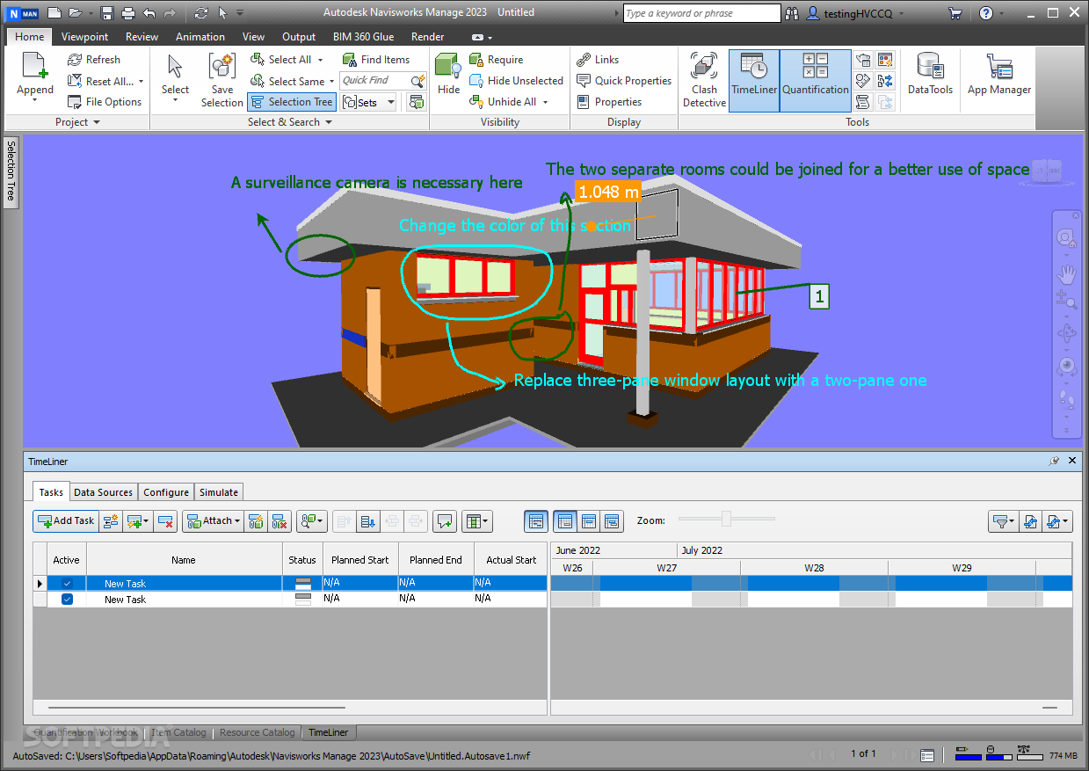
Task: Open the Scripter scroll icon
Action: point(863,102)
